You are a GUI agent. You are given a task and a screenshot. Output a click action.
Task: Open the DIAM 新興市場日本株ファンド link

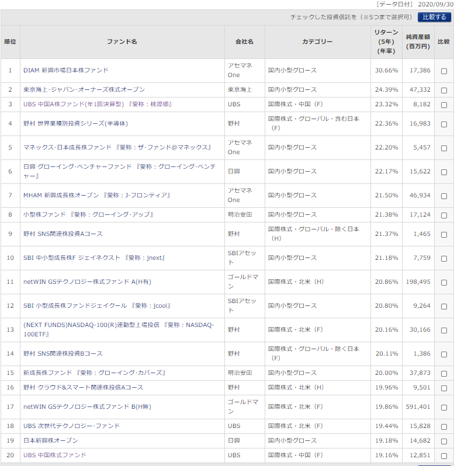pos(65,71)
